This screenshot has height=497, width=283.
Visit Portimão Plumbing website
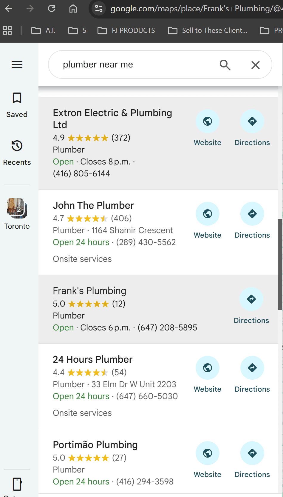(208, 453)
